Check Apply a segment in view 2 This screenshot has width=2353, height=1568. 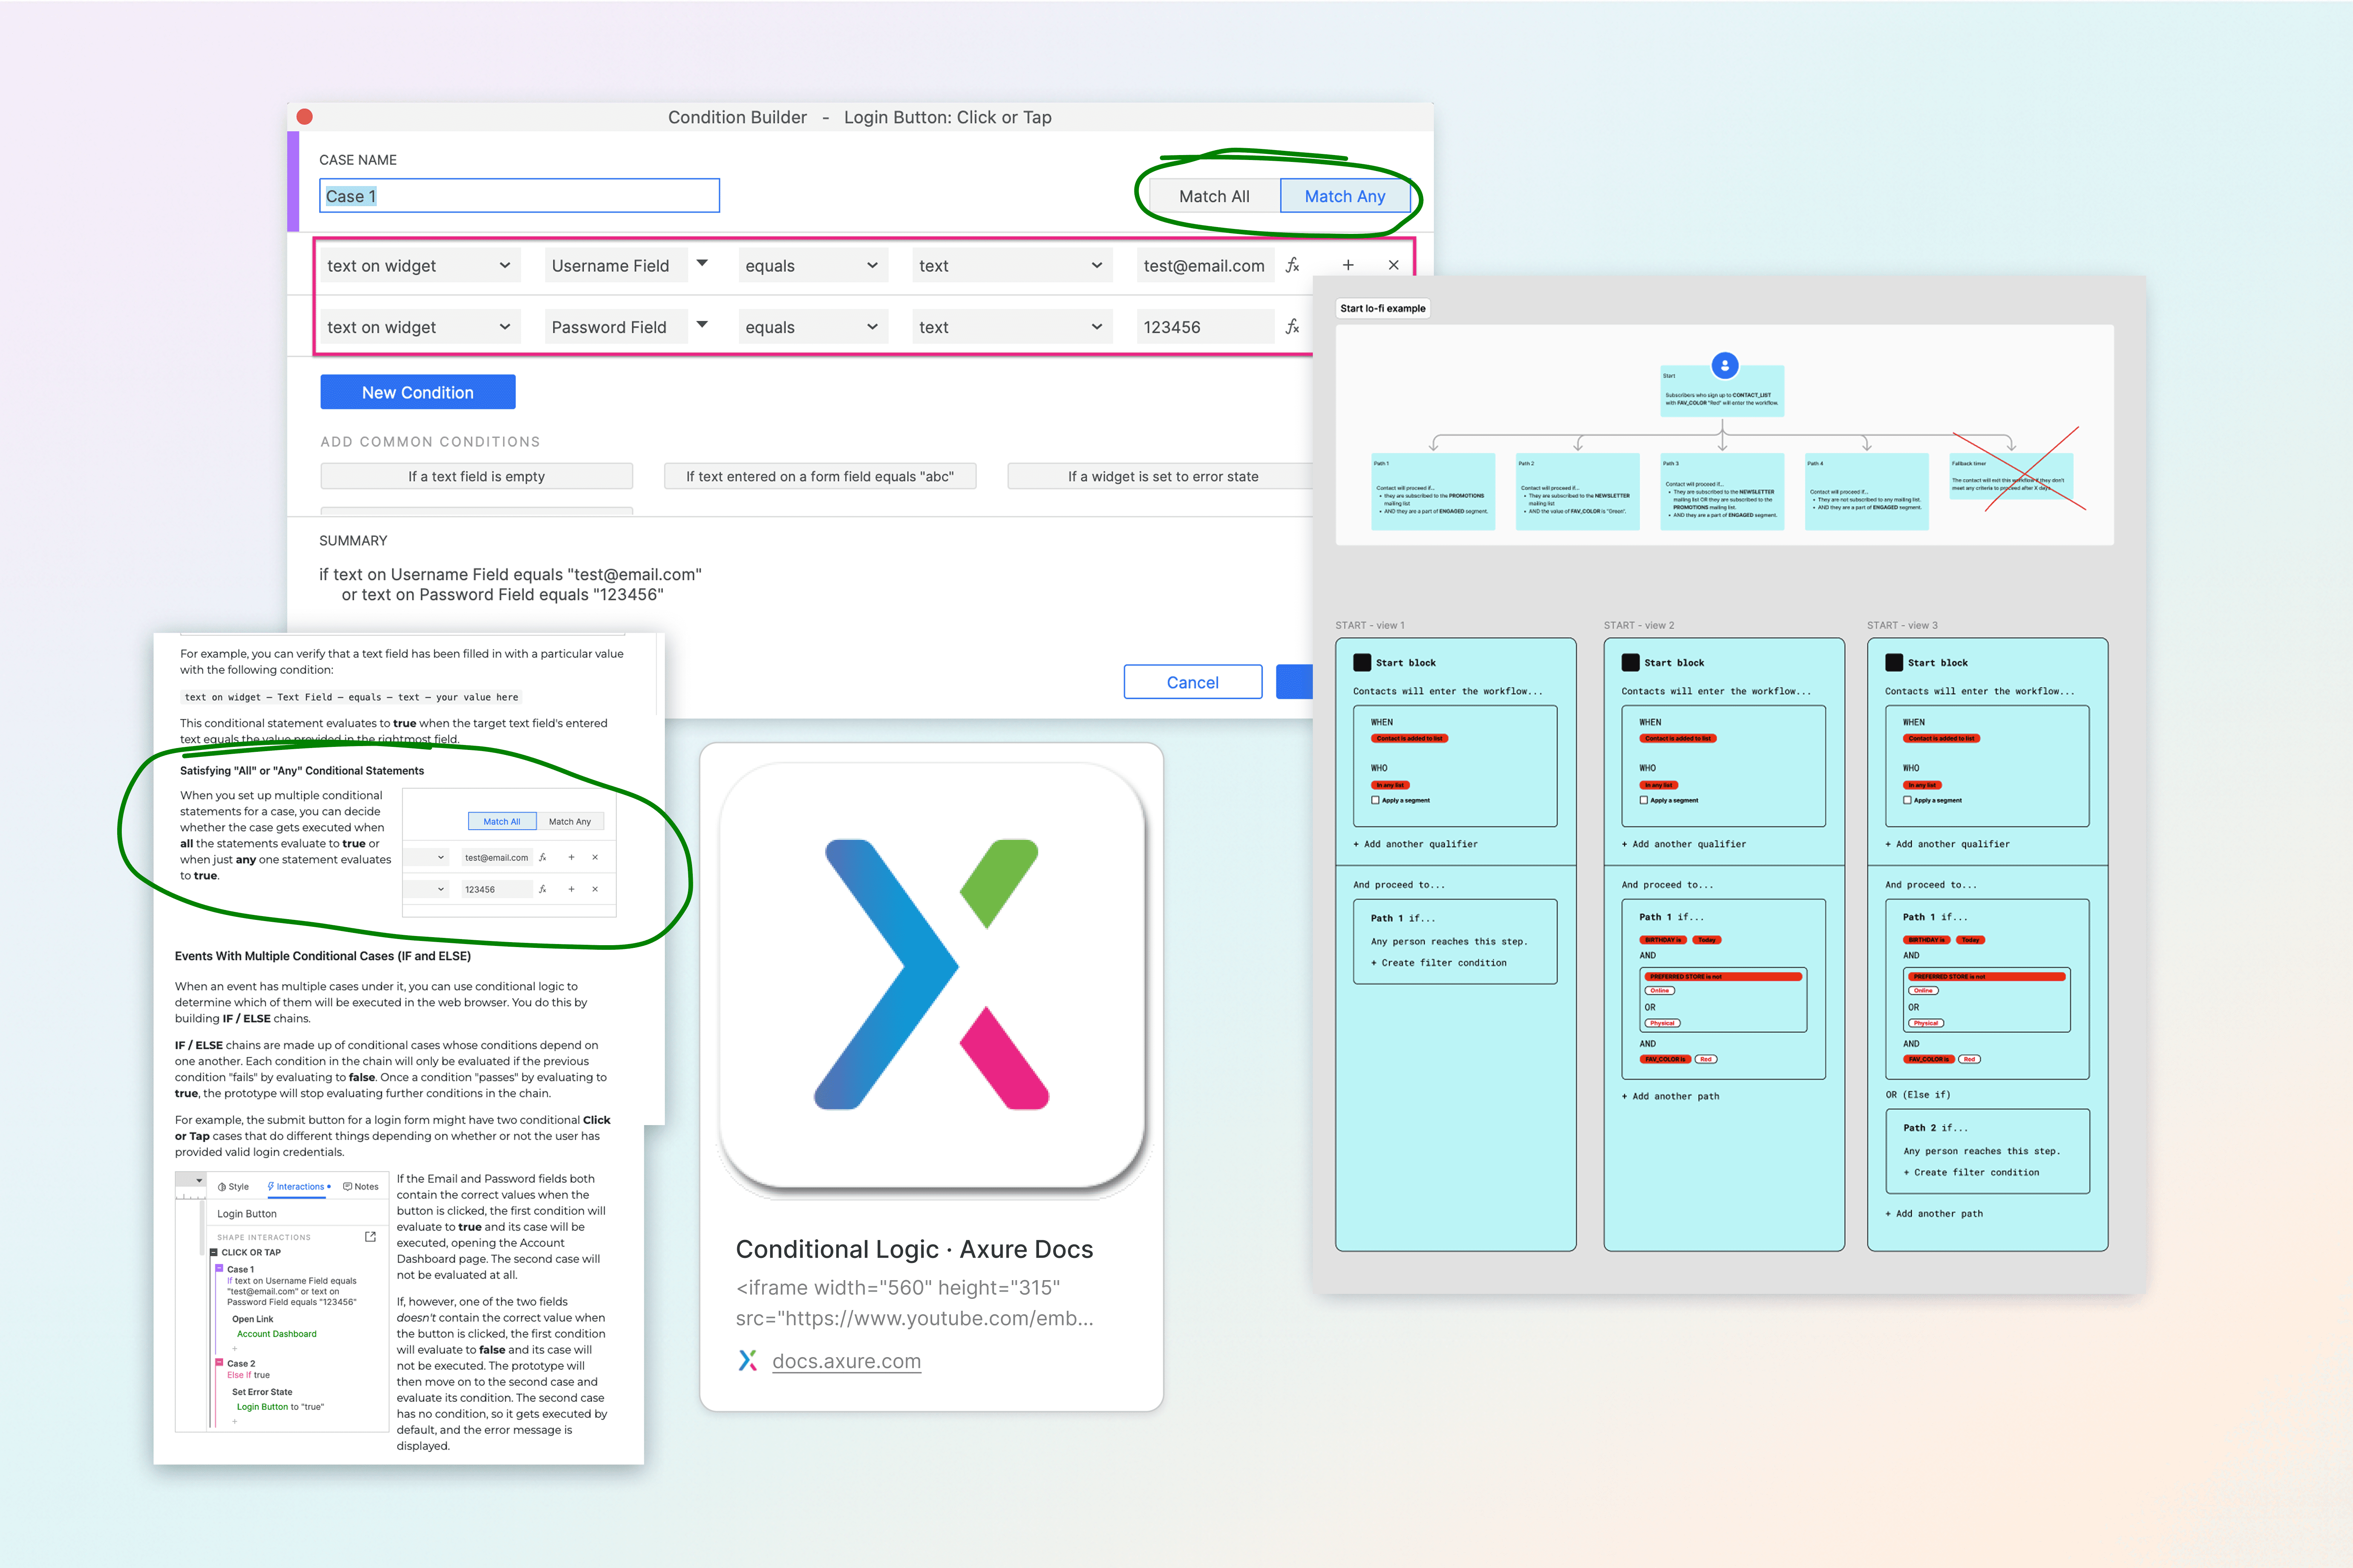[1644, 800]
